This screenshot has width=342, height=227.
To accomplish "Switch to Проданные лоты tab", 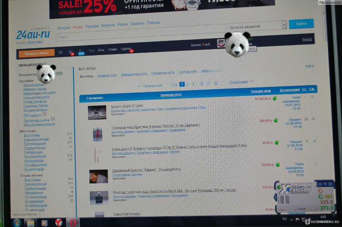I will 163,73.
